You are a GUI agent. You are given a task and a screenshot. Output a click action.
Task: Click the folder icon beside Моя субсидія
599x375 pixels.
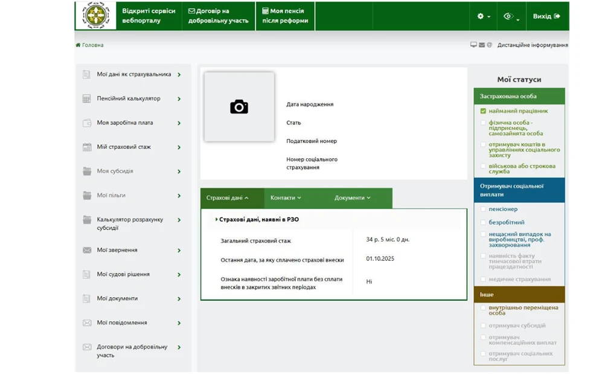tap(87, 171)
